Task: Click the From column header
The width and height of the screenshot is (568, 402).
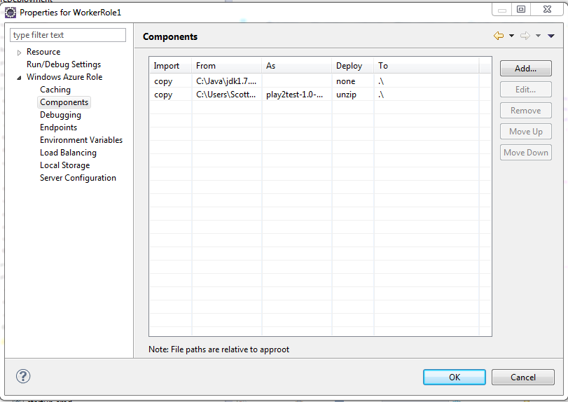Action: click(x=226, y=66)
